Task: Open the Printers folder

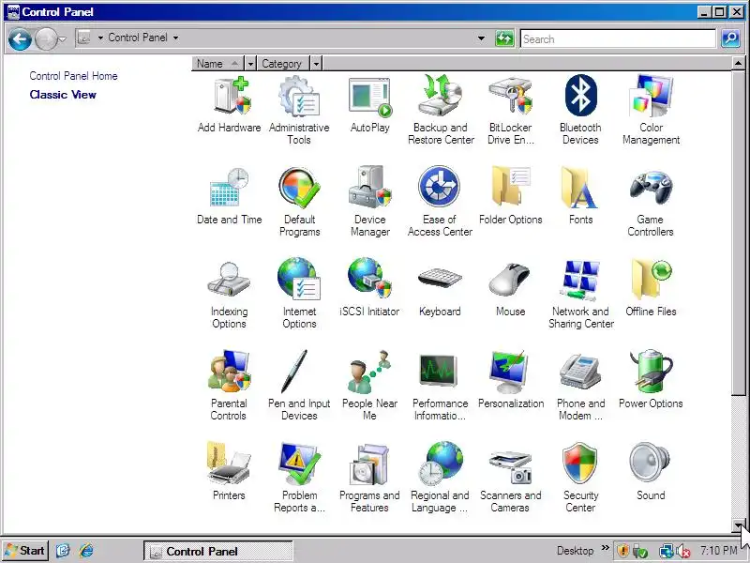Action: (x=229, y=472)
